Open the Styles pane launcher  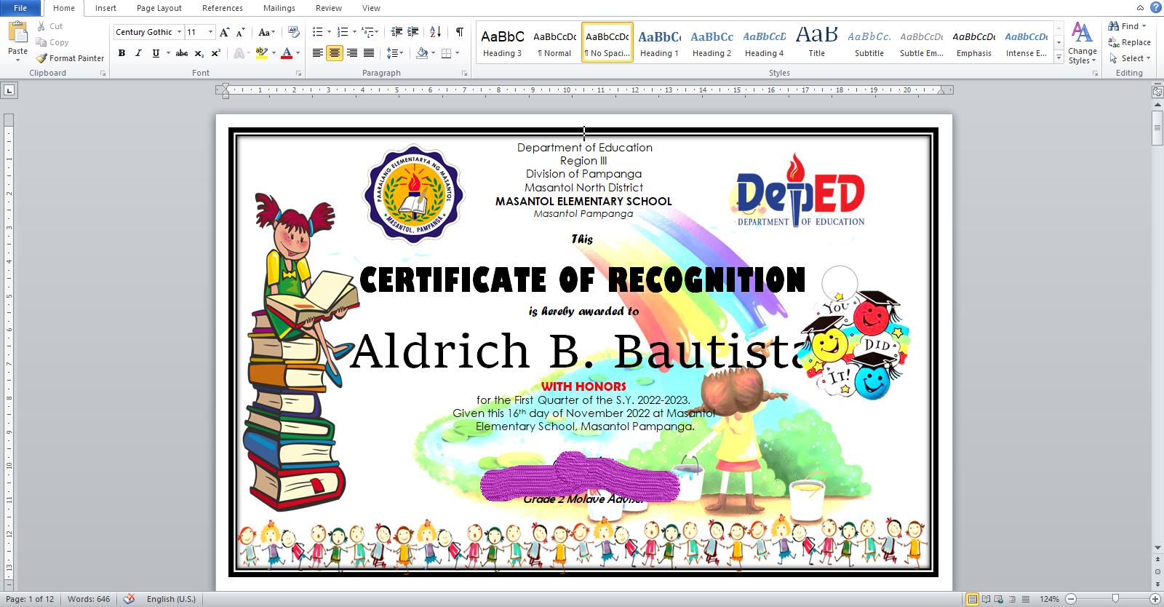pos(1096,74)
